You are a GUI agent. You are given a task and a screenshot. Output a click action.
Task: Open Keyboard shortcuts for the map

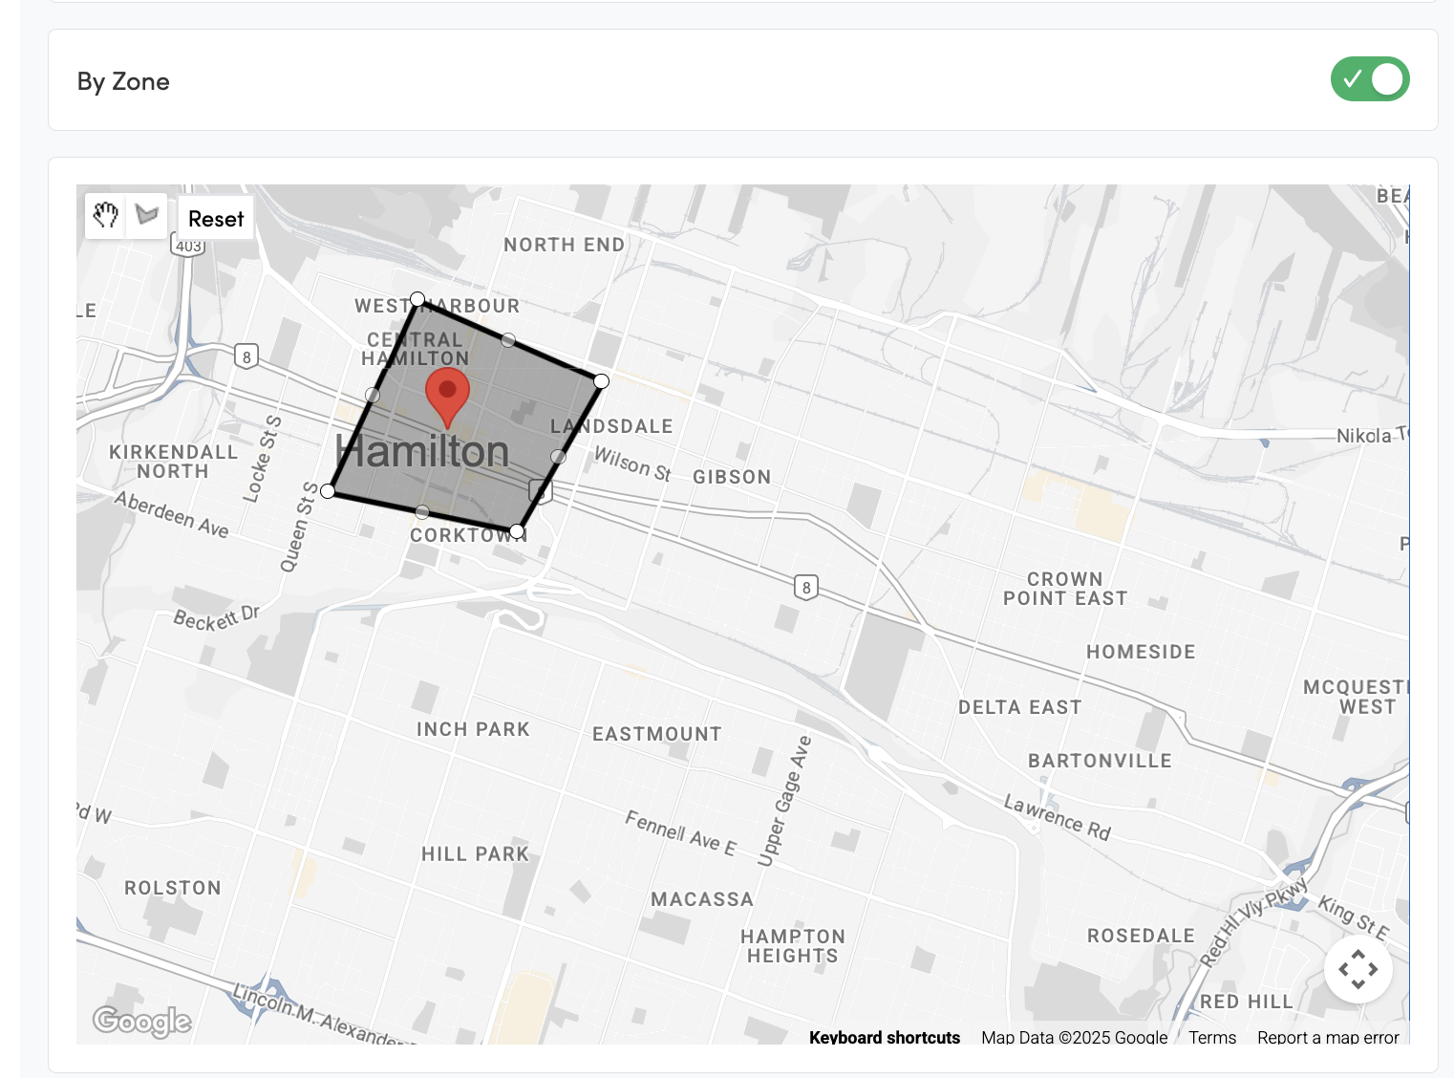[884, 1037]
